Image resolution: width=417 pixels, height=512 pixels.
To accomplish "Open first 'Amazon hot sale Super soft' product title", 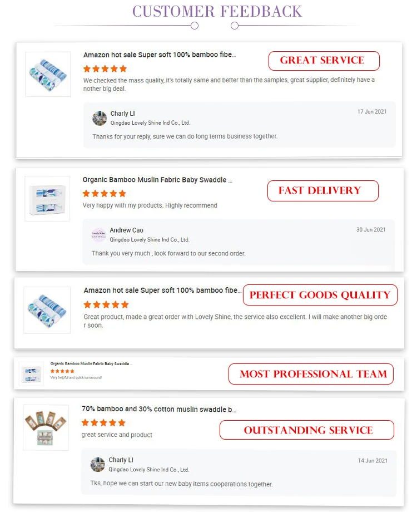I will pos(160,55).
